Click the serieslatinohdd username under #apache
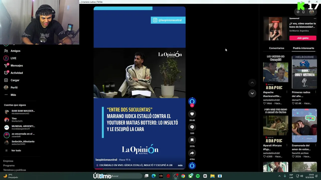 pos(271,100)
